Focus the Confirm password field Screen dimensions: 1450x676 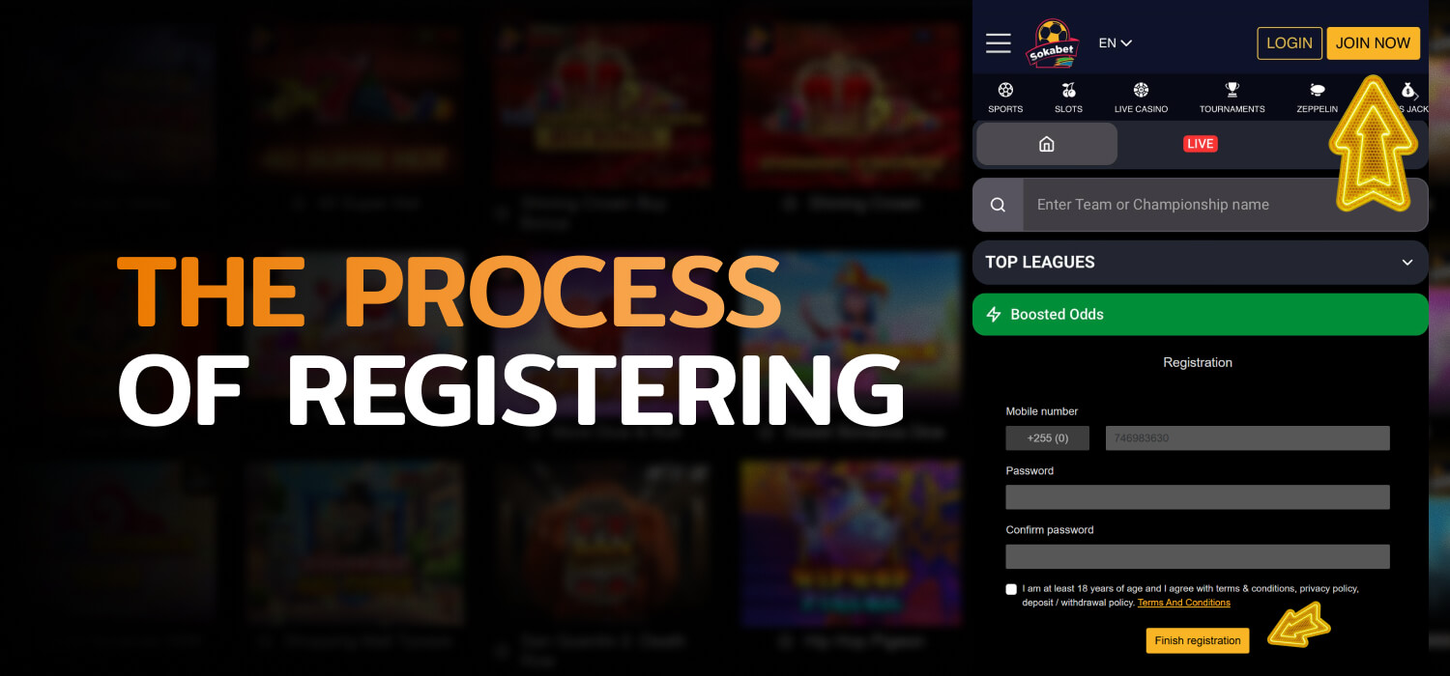[1198, 556]
